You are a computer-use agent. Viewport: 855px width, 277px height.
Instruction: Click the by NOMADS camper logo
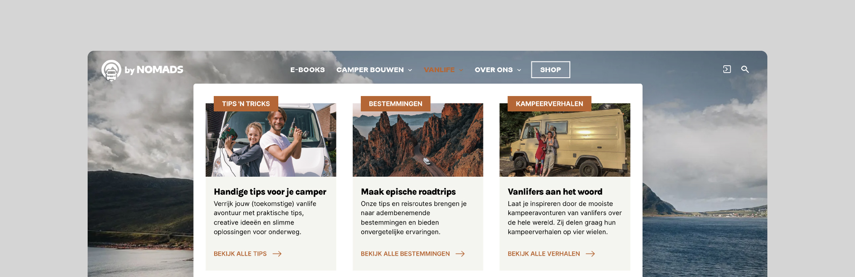[x=142, y=70]
